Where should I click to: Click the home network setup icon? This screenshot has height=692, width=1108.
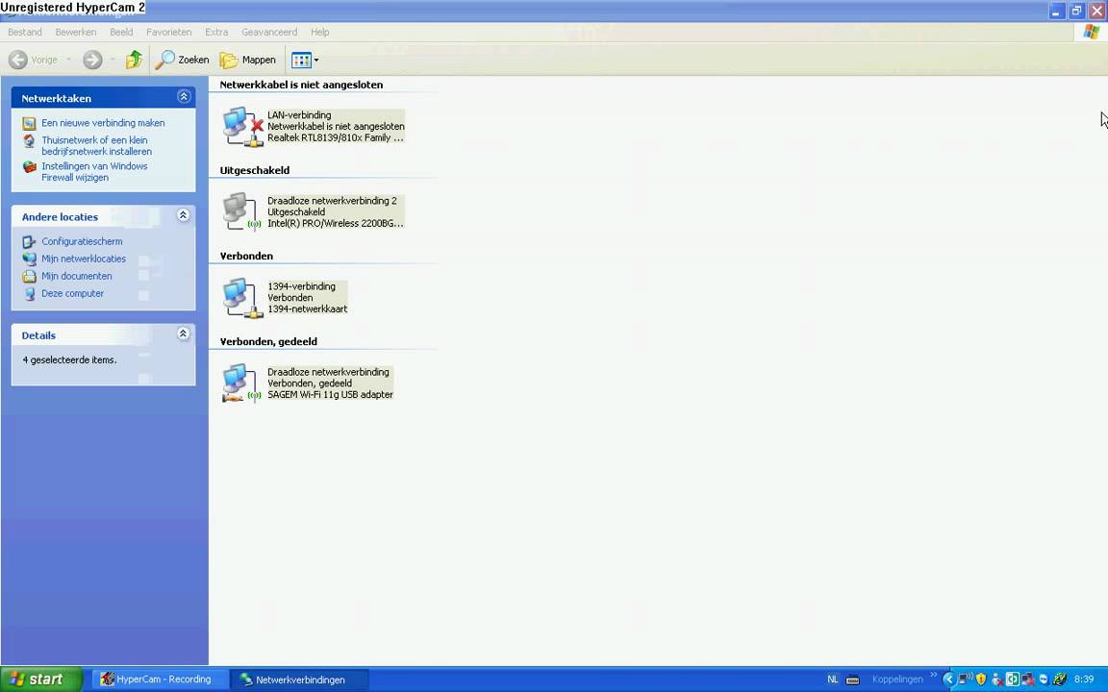pyautogui.click(x=29, y=140)
